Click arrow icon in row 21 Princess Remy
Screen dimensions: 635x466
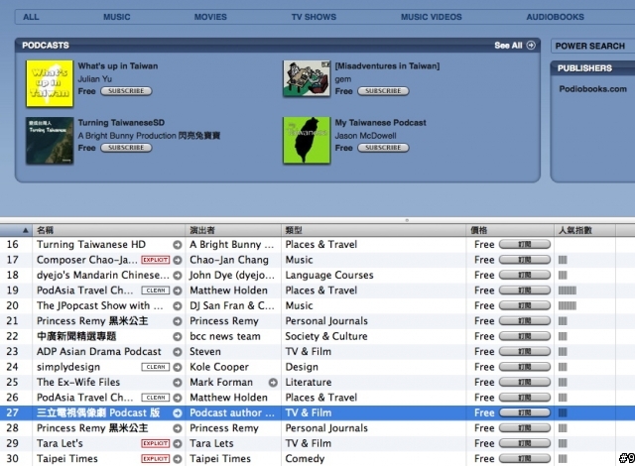point(178,321)
